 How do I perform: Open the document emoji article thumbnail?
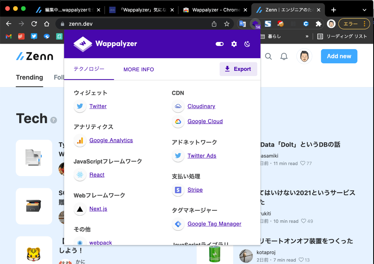click(34, 158)
